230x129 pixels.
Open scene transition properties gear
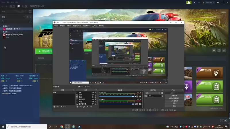(x=162, y=93)
